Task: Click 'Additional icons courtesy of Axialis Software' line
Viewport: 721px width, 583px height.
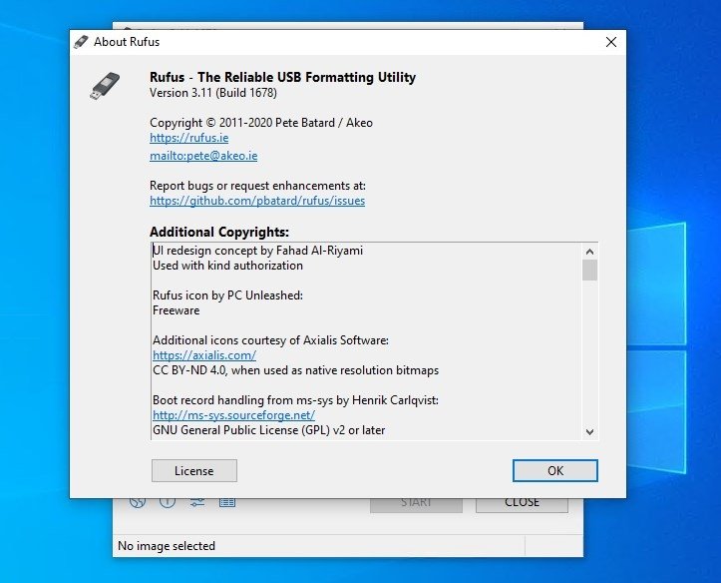Action: tap(270, 340)
